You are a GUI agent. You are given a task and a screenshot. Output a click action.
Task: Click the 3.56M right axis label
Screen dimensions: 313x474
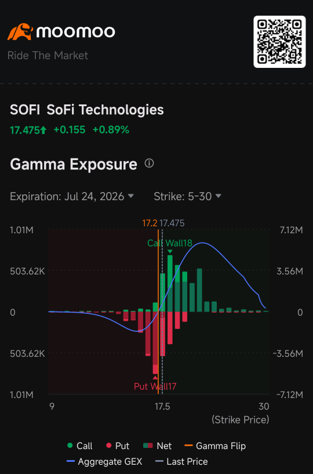click(290, 271)
